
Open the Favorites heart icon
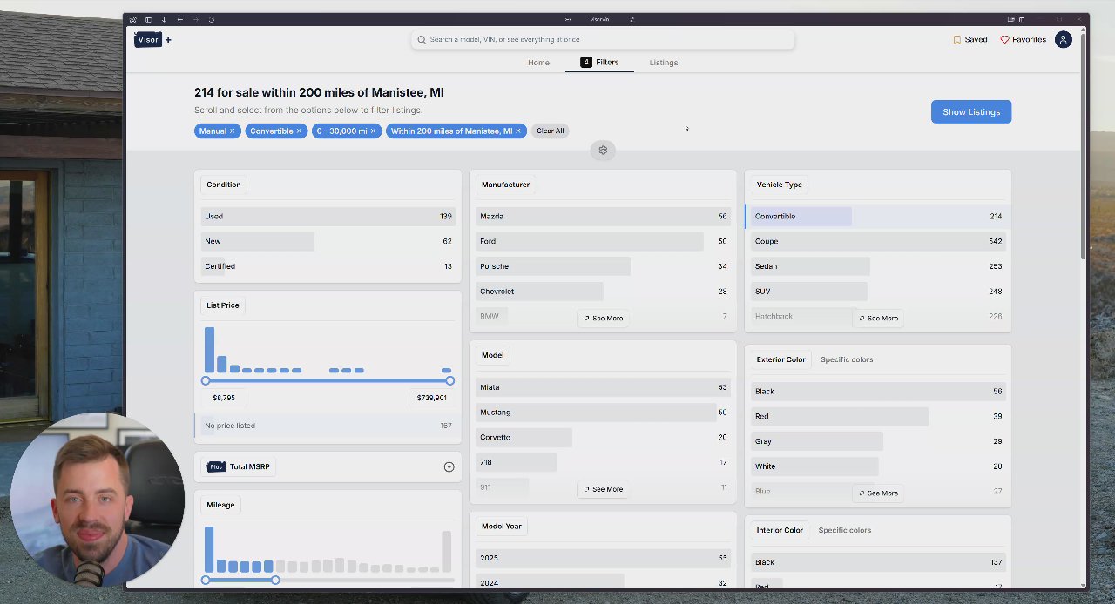(1004, 39)
